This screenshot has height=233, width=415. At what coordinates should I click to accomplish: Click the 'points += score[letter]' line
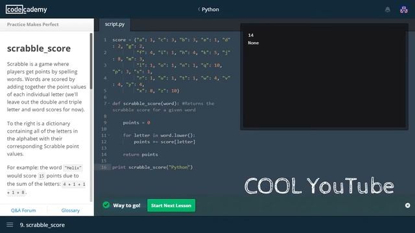(x=164, y=142)
